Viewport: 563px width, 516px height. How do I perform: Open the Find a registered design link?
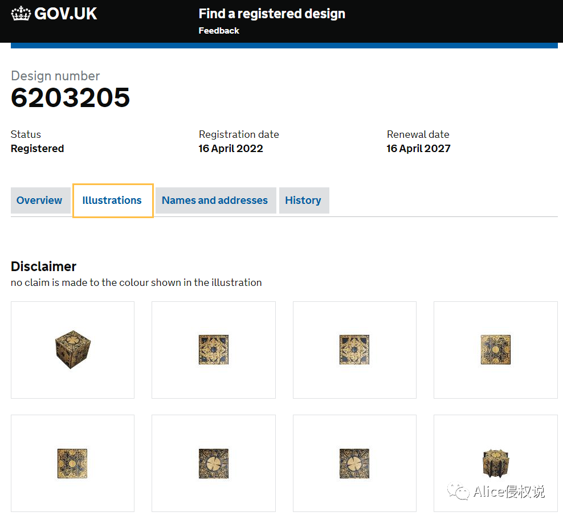(272, 14)
